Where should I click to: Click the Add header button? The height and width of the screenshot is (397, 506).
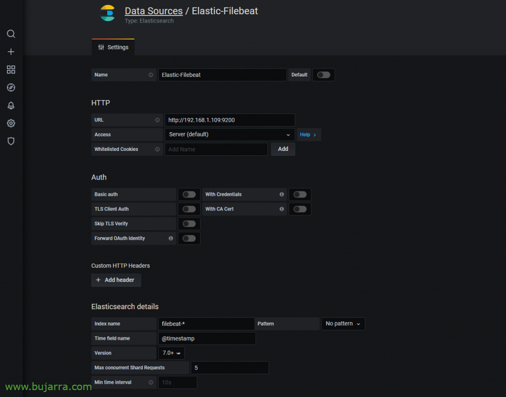116,280
